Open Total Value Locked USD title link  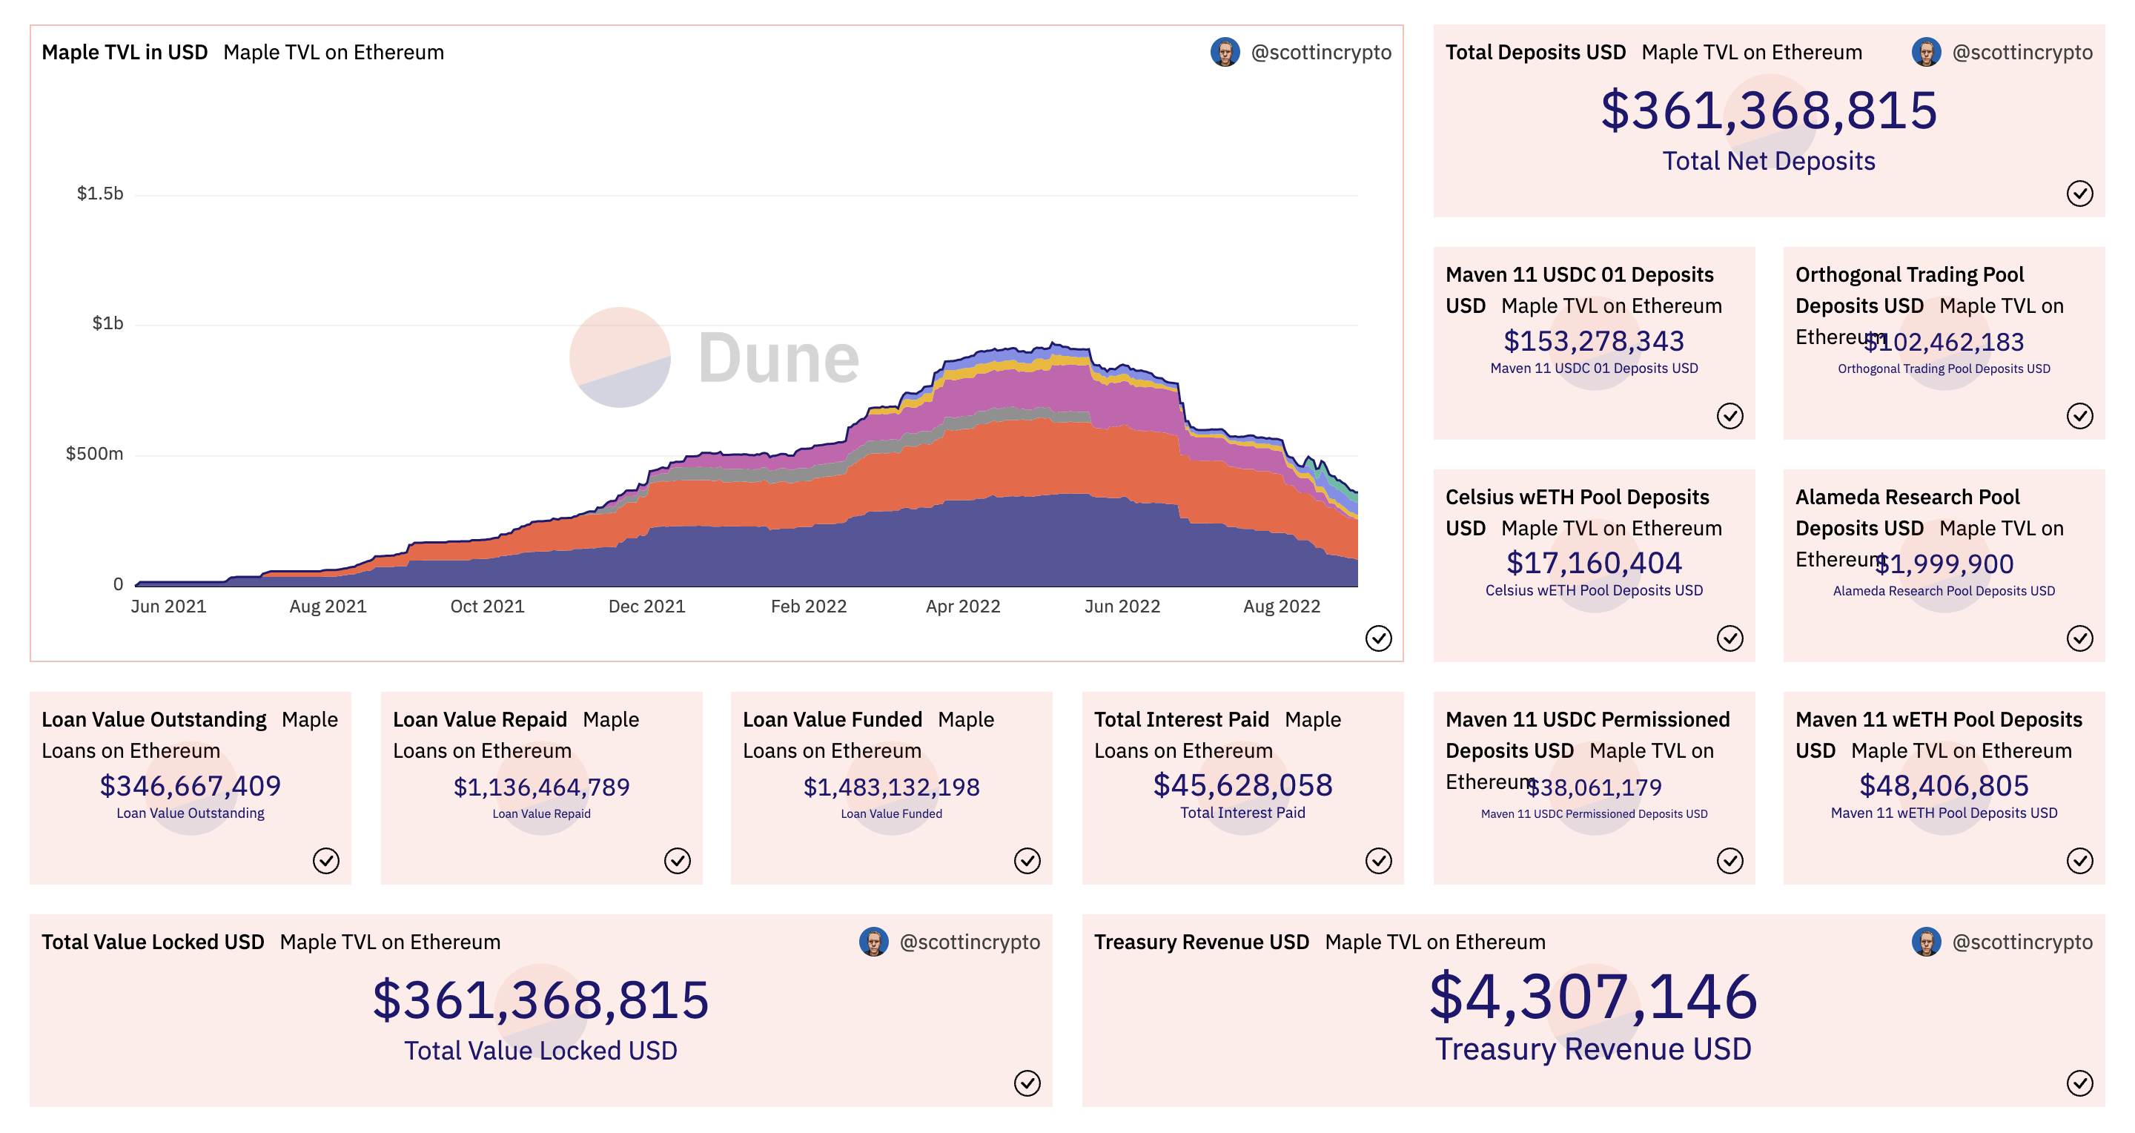pyautogui.click(x=153, y=942)
